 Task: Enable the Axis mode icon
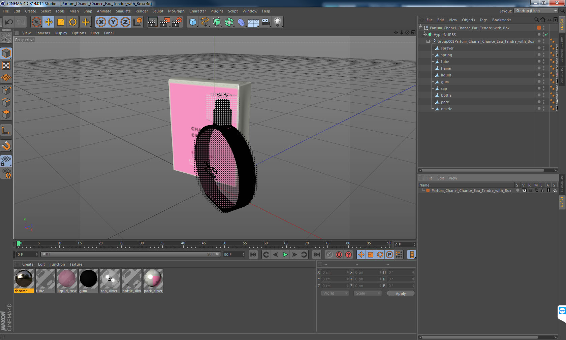[6, 130]
